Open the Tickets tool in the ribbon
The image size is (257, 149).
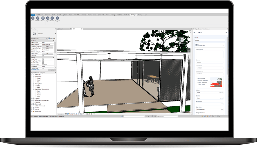point(43,18)
